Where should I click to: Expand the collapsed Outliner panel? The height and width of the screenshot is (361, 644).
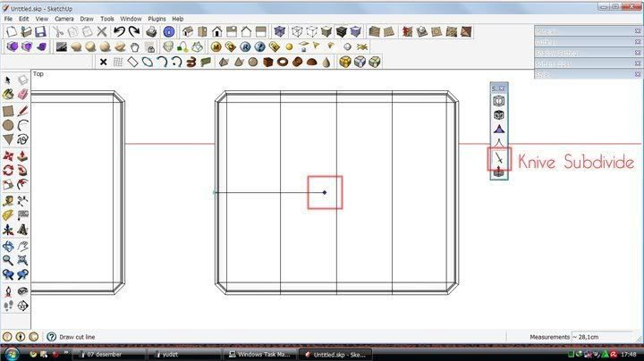(588, 42)
